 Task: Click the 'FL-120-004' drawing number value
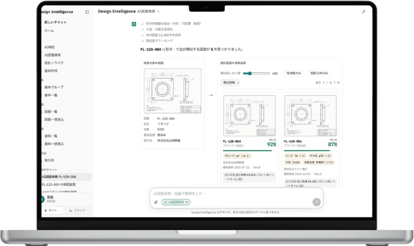click(x=166, y=118)
